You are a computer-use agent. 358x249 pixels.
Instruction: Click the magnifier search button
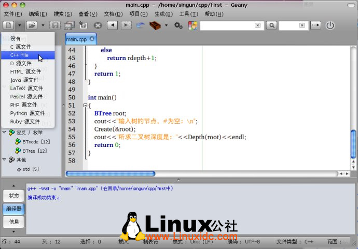(272, 25)
